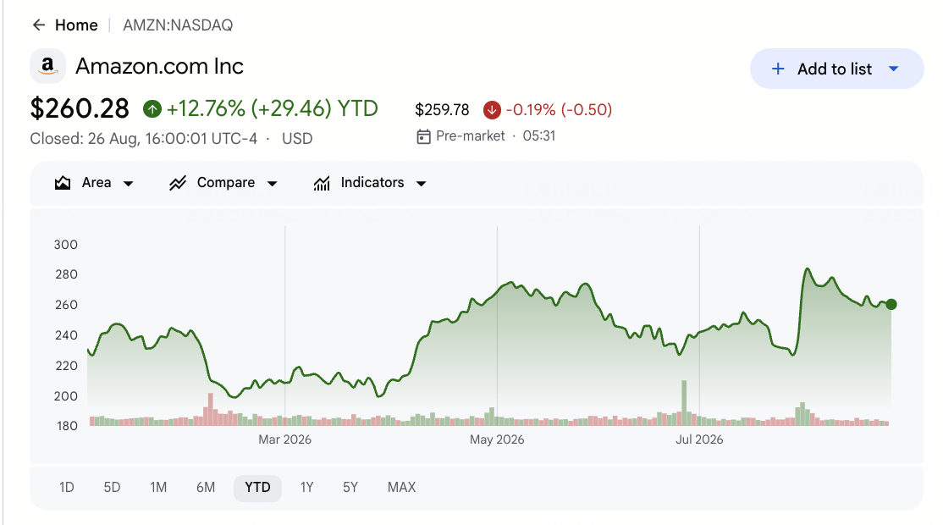Click the Amazon logo icon
This screenshot has width=943, height=525.
click(x=48, y=66)
